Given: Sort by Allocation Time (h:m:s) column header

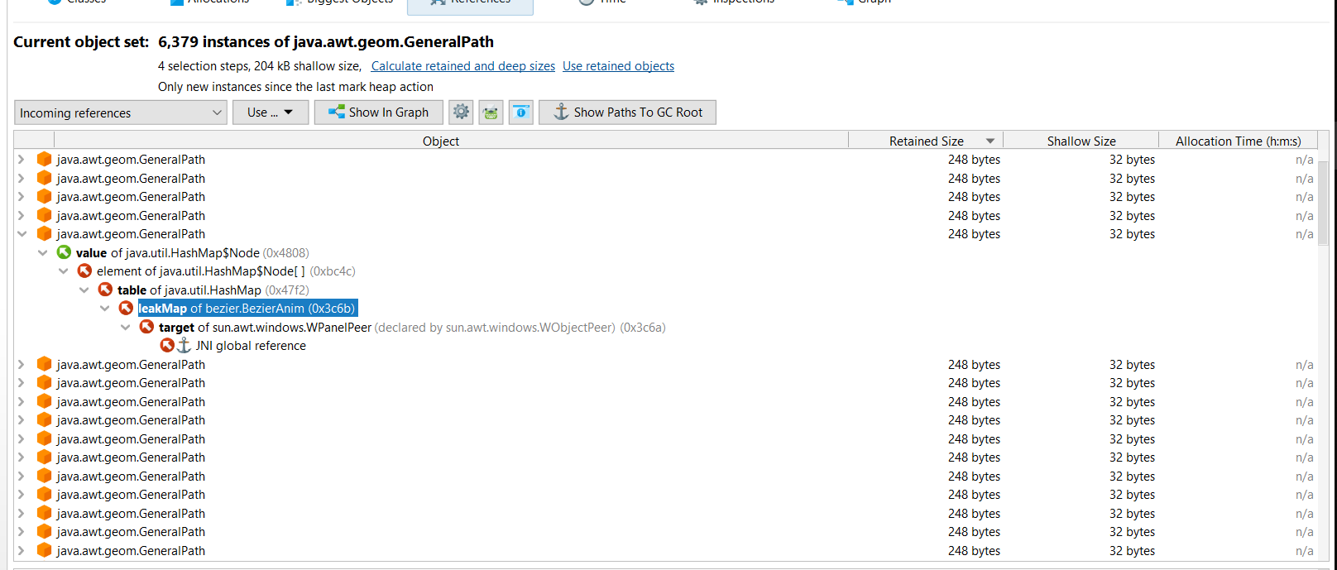Looking at the screenshot, I should (1238, 141).
